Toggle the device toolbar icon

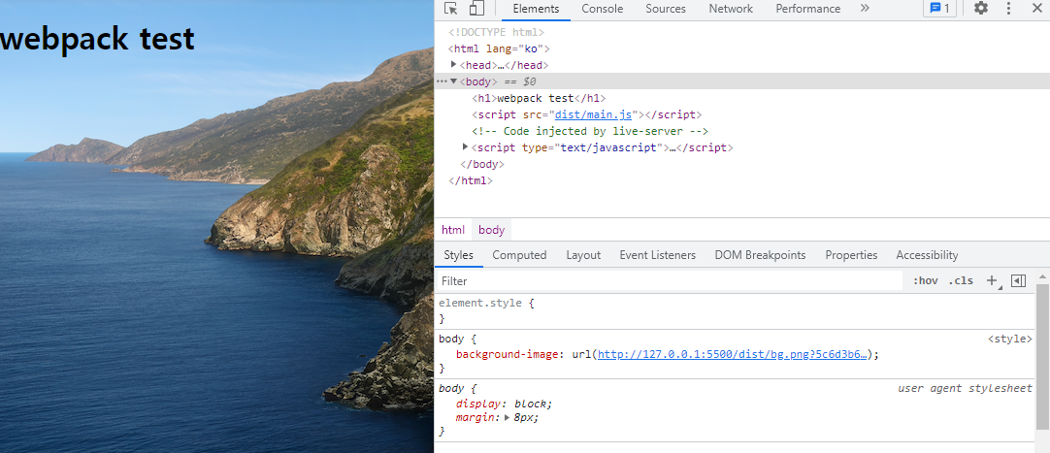point(476,8)
